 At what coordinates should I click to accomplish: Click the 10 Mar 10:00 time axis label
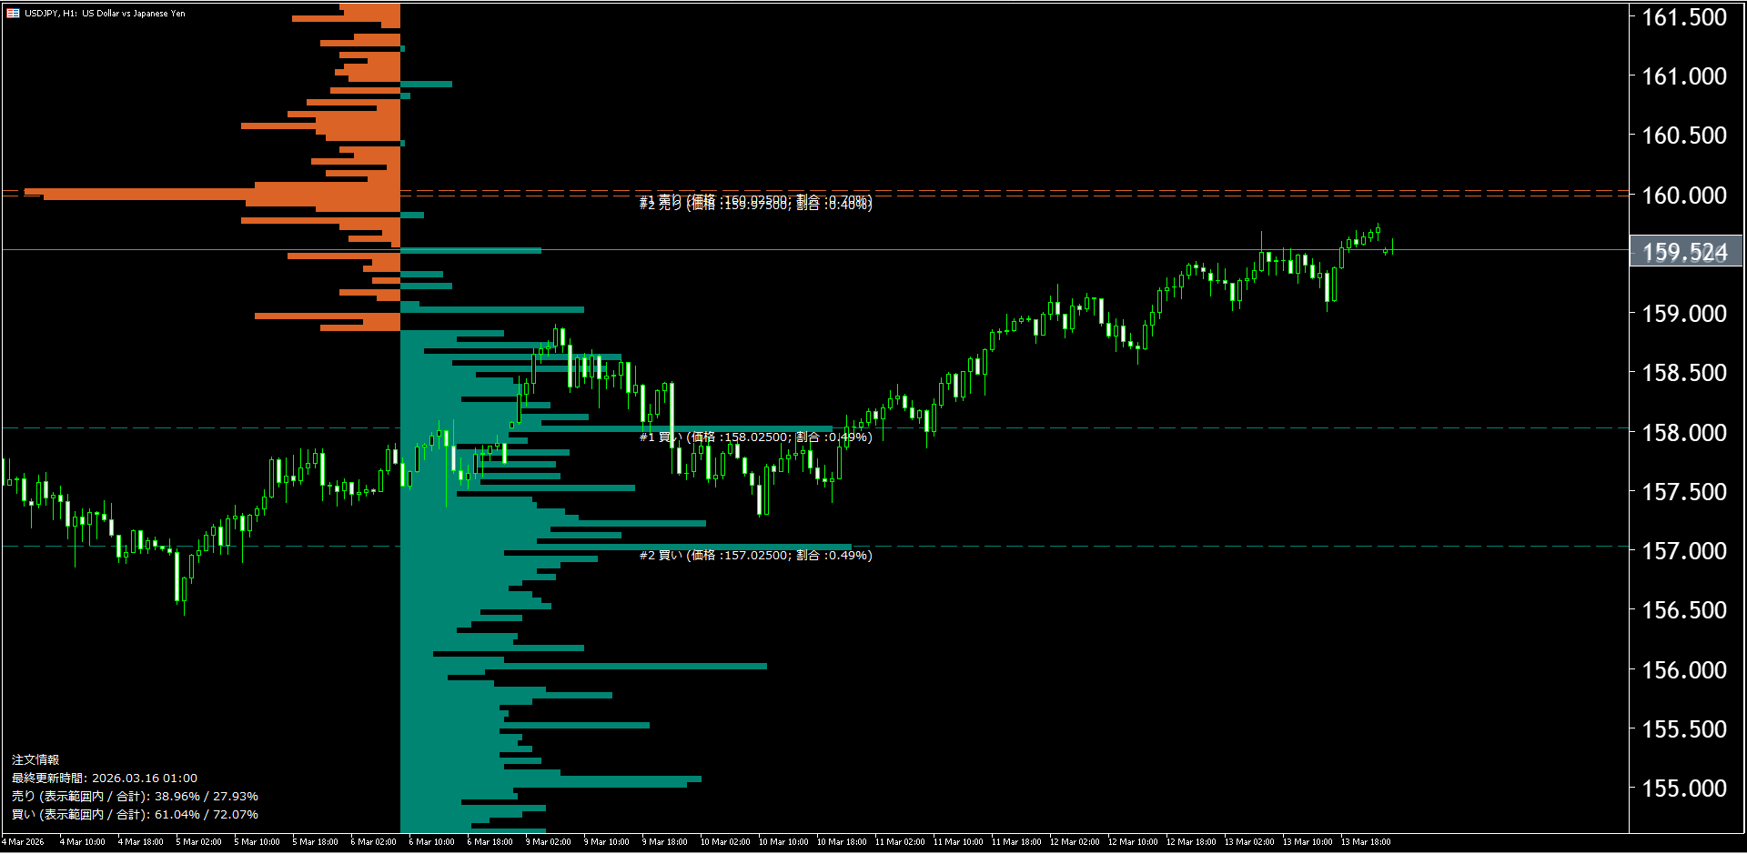(783, 842)
